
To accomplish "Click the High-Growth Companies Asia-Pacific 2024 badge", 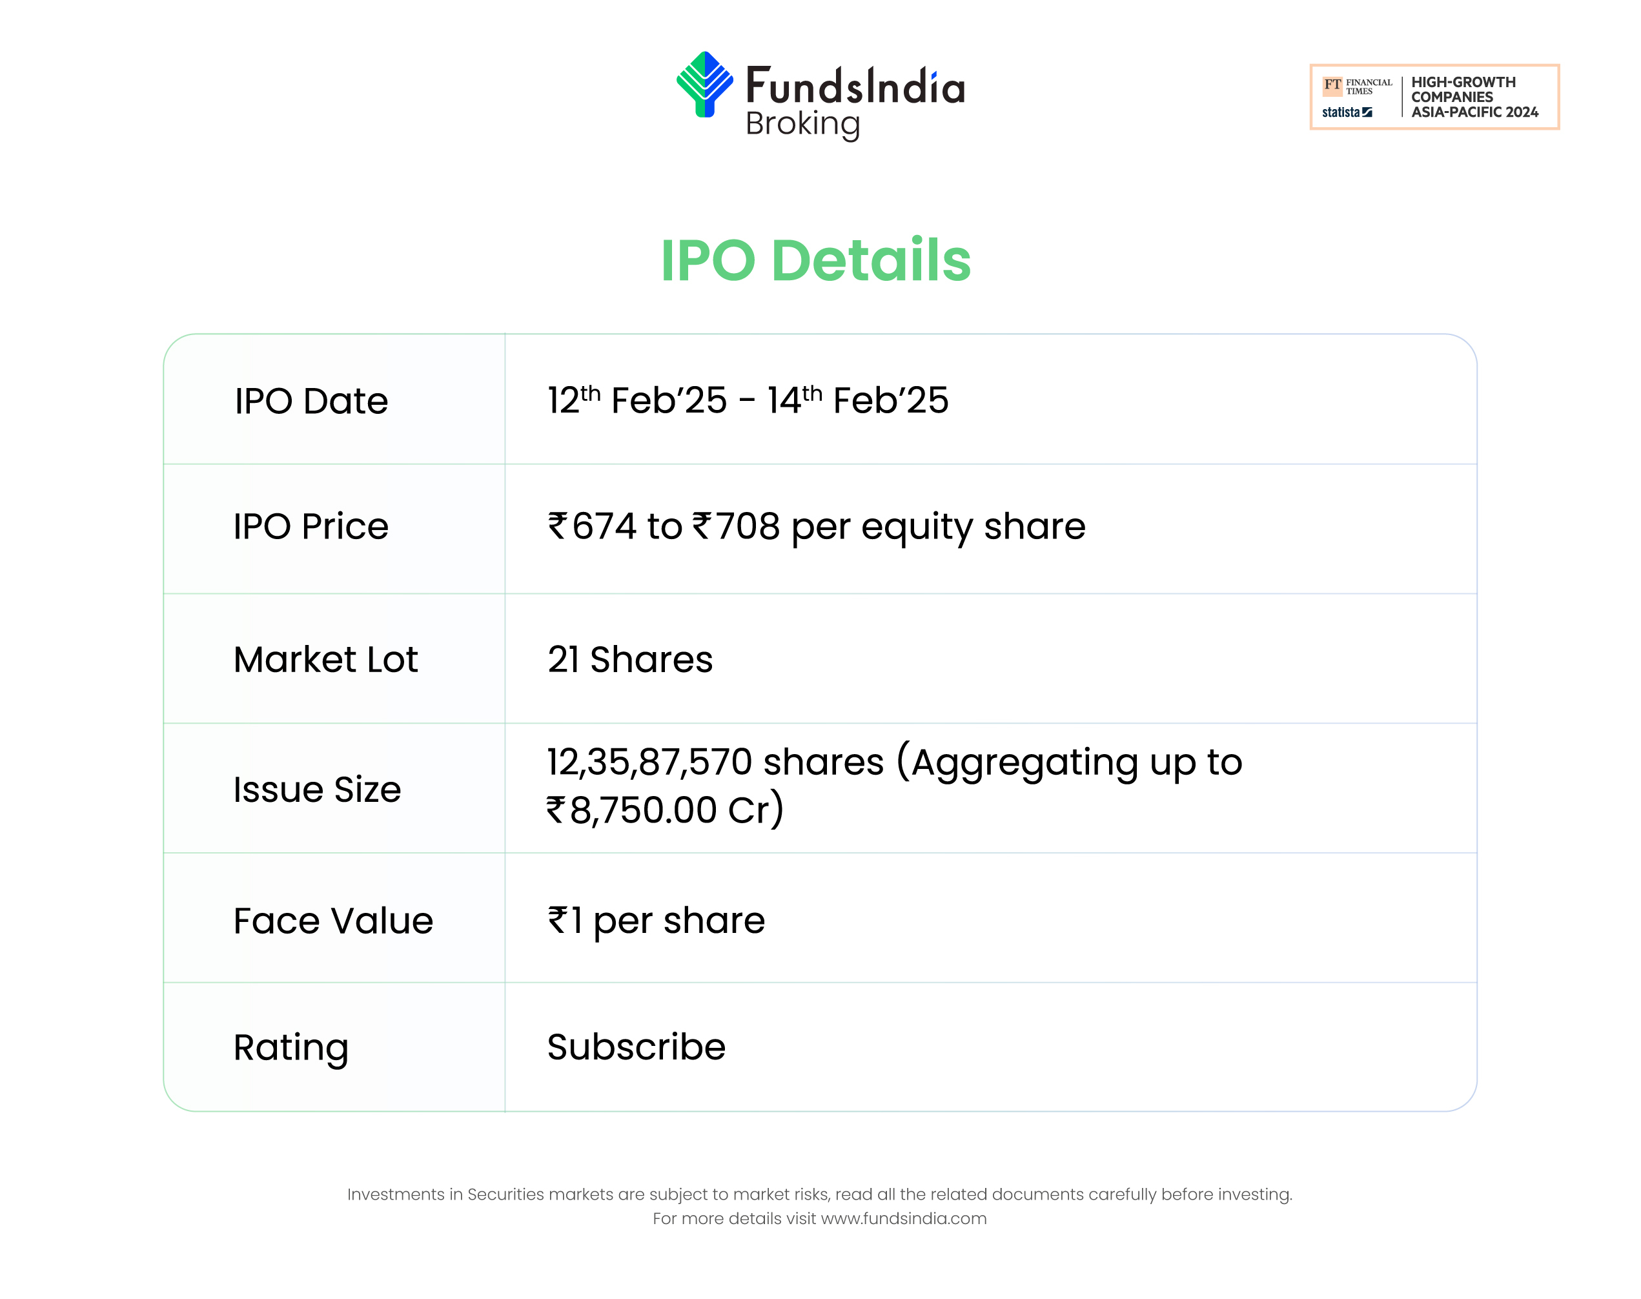I will click(x=1473, y=97).
